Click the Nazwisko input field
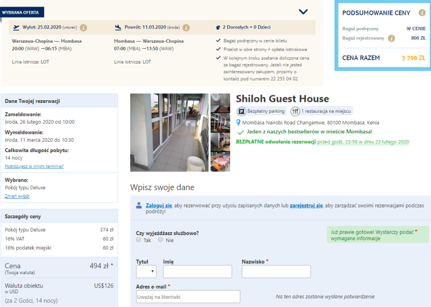The height and width of the screenshot is (307, 431). click(x=276, y=271)
